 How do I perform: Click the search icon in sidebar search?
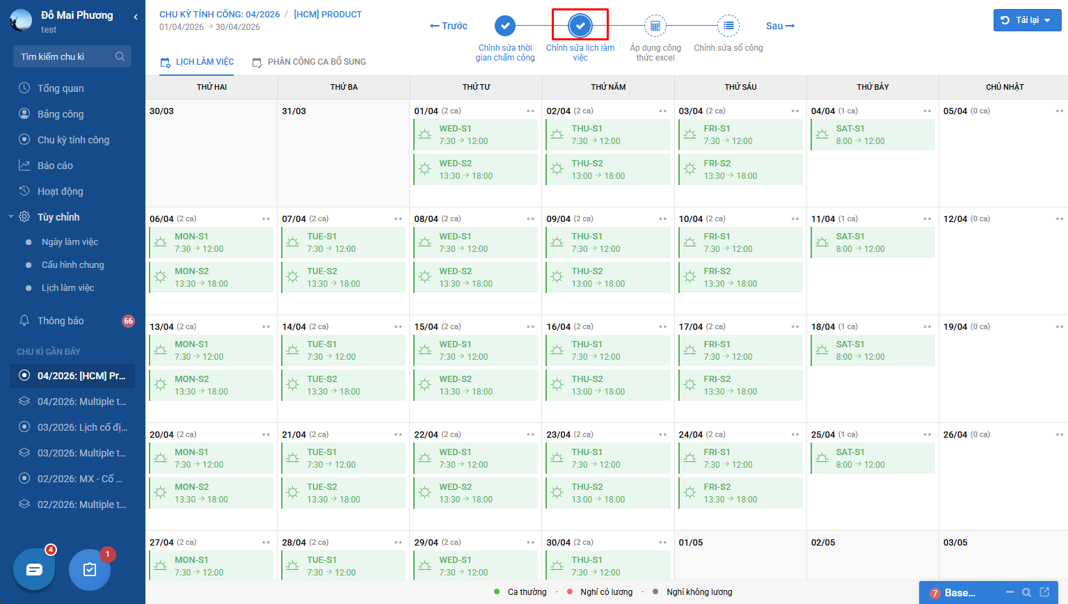pos(120,56)
